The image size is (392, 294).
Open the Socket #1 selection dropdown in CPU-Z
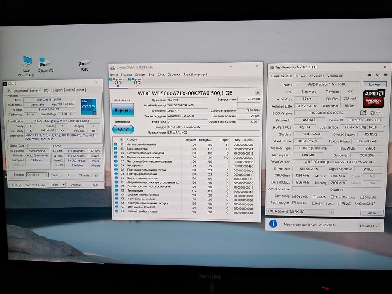tap(37, 175)
